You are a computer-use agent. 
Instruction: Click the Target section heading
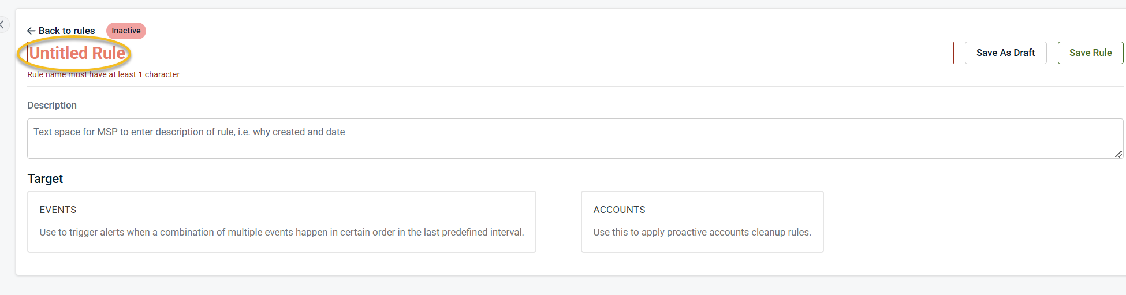[x=45, y=178]
